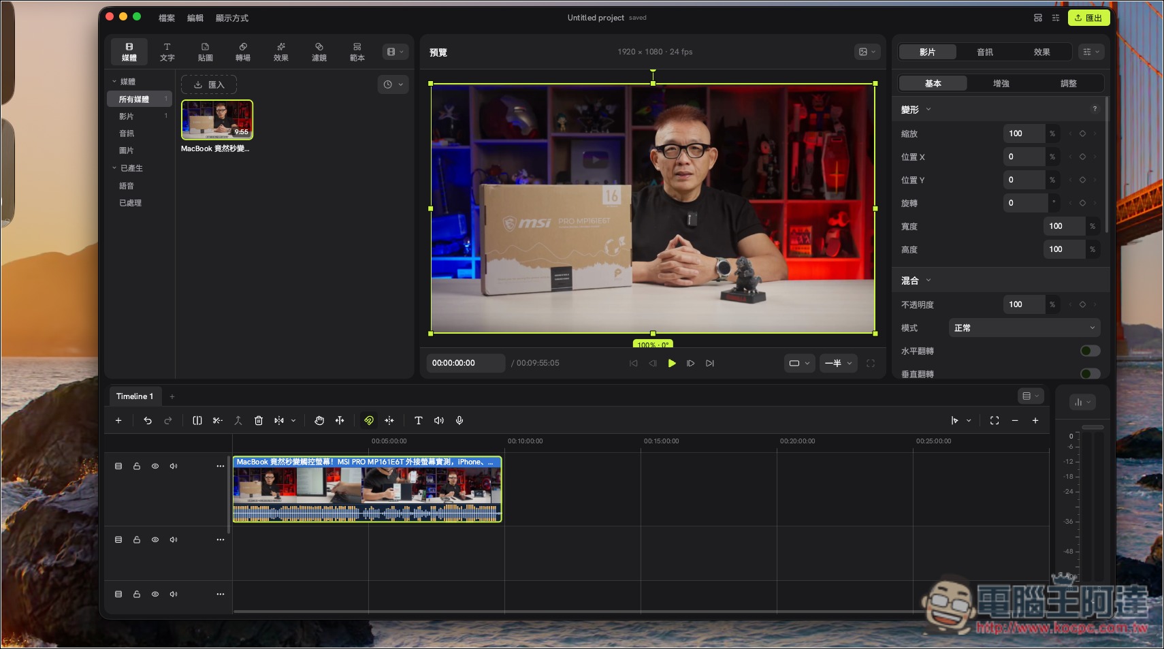Mute the second track audio
Image resolution: width=1164 pixels, height=649 pixels.
click(x=174, y=540)
